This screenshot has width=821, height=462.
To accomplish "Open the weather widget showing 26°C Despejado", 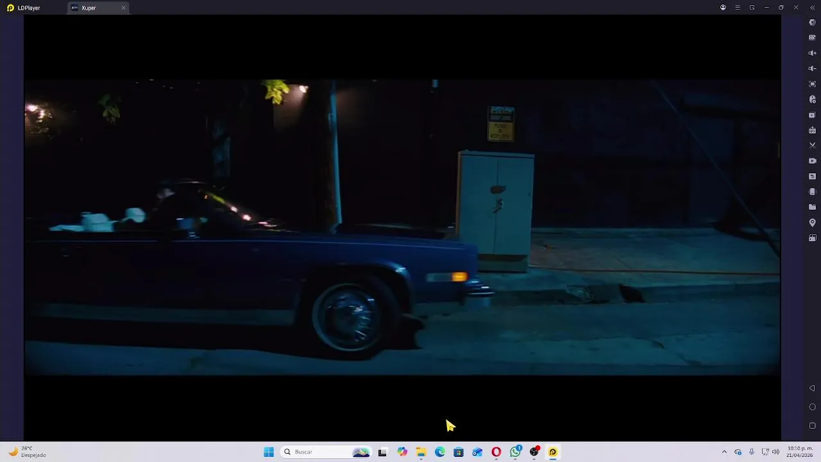I will tap(28, 452).
